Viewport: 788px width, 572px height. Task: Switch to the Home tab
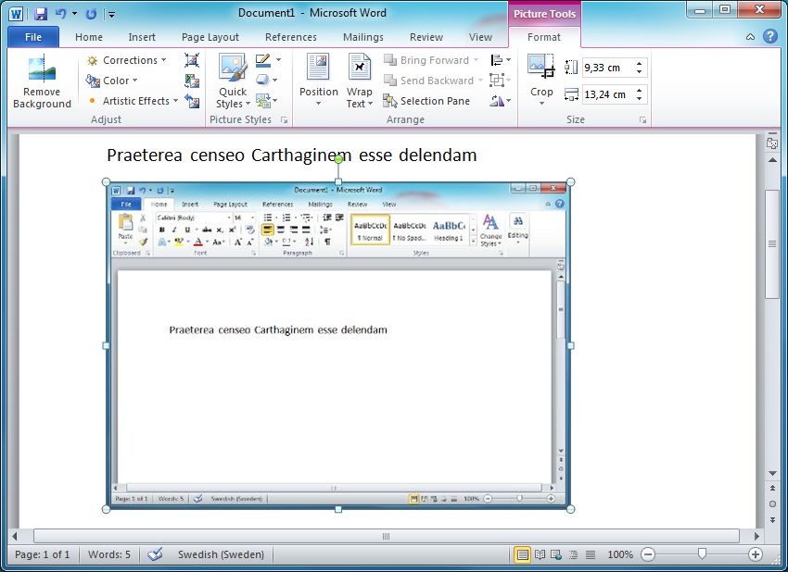pyautogui.click(x=89, y=37)
